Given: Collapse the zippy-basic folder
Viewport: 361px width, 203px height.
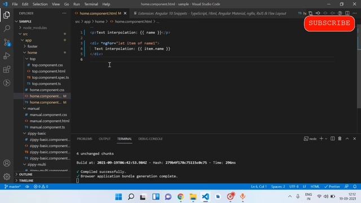Looking at the screenshot, I should pos(43,133).
